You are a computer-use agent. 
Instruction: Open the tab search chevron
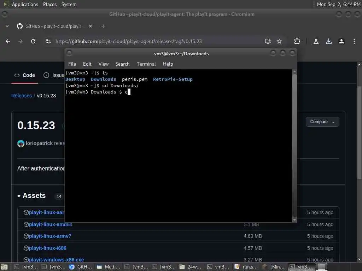point(7,26)
